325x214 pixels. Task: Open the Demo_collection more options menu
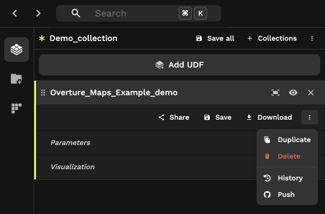[312, 38]
